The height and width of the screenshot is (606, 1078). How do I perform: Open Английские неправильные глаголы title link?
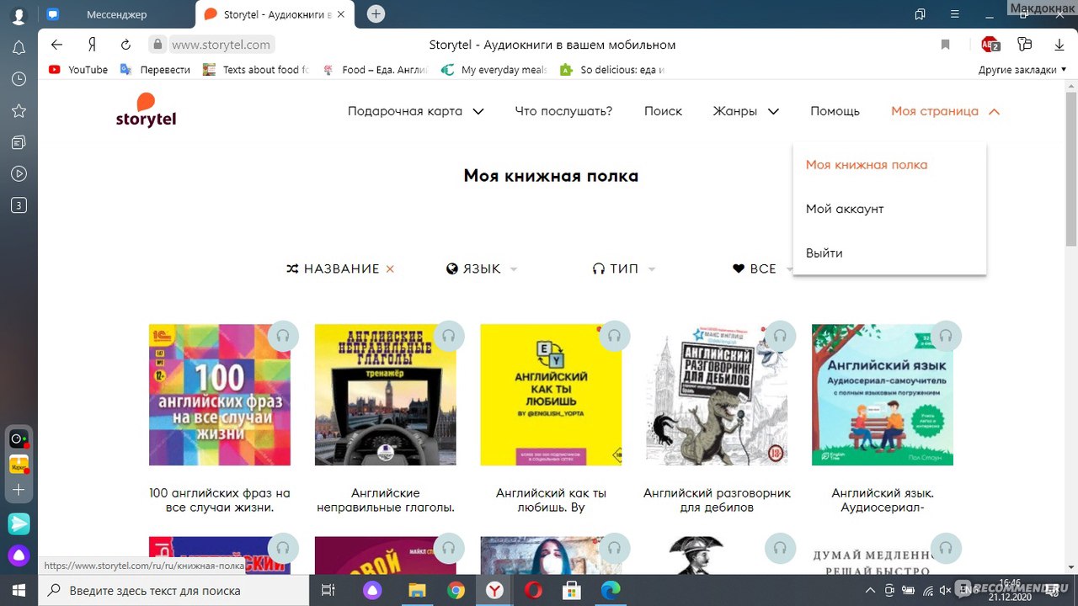[x=386, y=500]
